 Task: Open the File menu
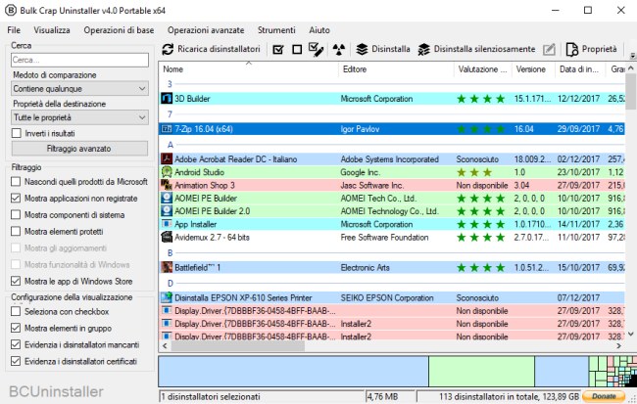click(14, 30)
